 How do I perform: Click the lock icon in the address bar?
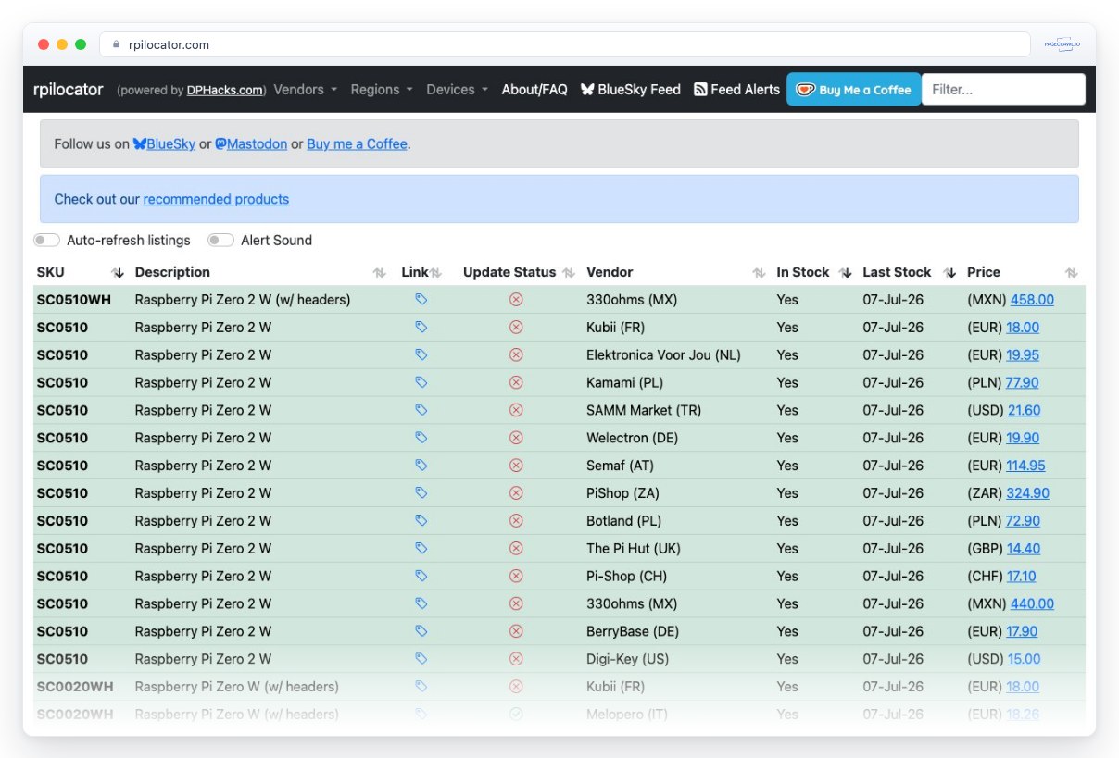coord(117,44)
